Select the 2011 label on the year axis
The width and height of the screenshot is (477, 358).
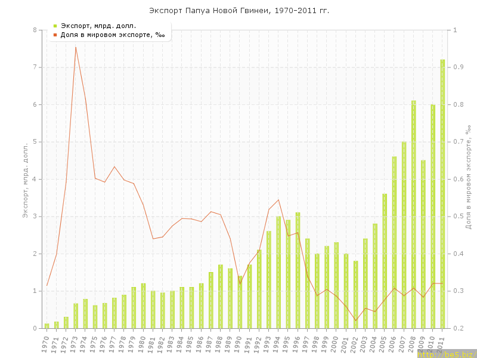pyautogui.click(x=442, y=344)
